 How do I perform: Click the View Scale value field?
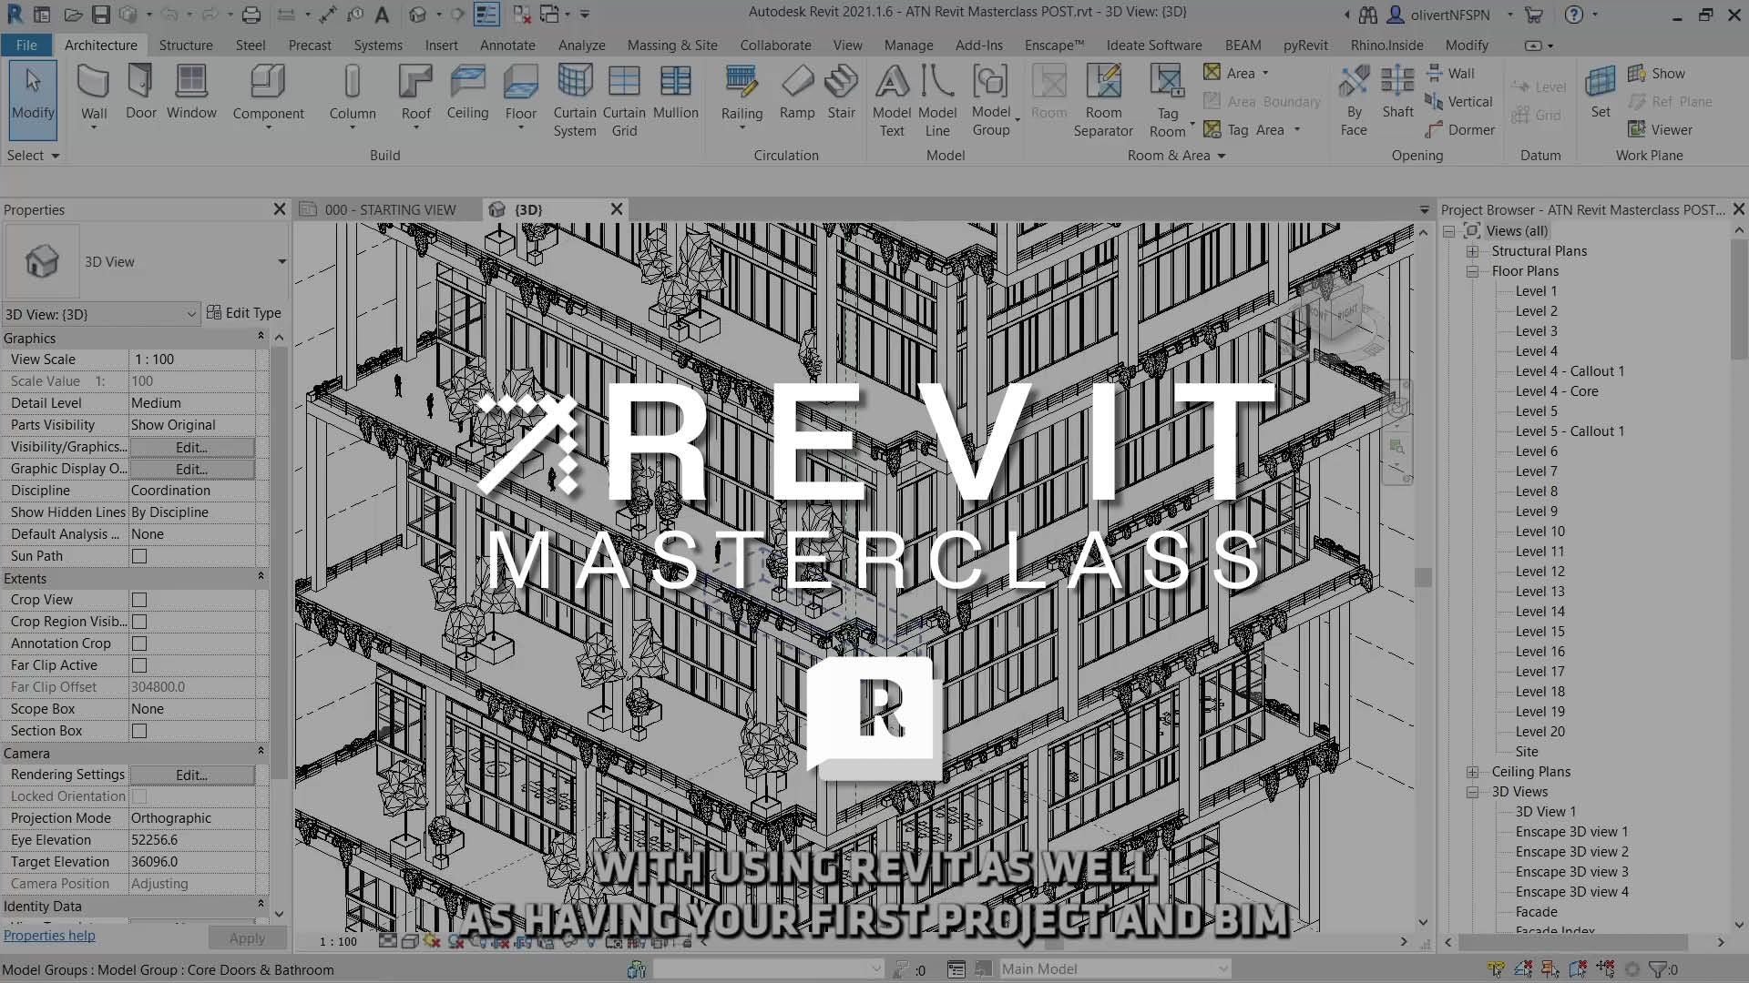[192, 360]
